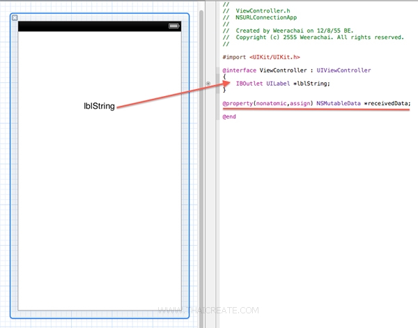The height and width of the screenshot is (328, 418).
Task: Click the NSURLConnectionApp comment line
Action: tap(260, 17)
